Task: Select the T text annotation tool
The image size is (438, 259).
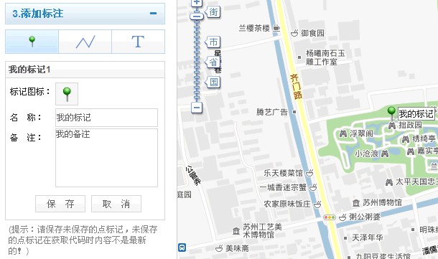Action: coord(138,42)
